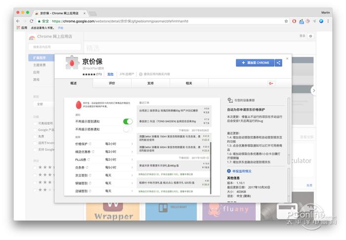
Task: Check the 支持 Google filter checkbox
Action: tap(35, 149)
